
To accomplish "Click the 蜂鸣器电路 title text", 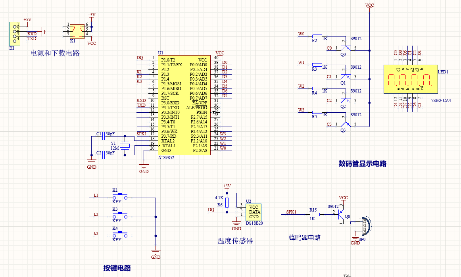I will (x=305, y=238).
